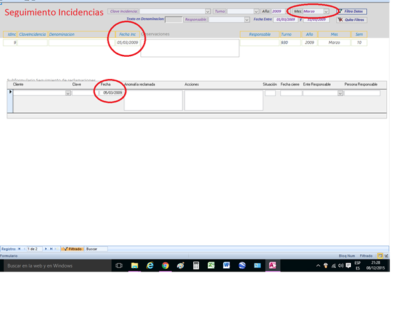Open the Mes dropdown showing Marzo
Image resolution: width=401 pixels, height=321 pixels.
coord(325,11)
